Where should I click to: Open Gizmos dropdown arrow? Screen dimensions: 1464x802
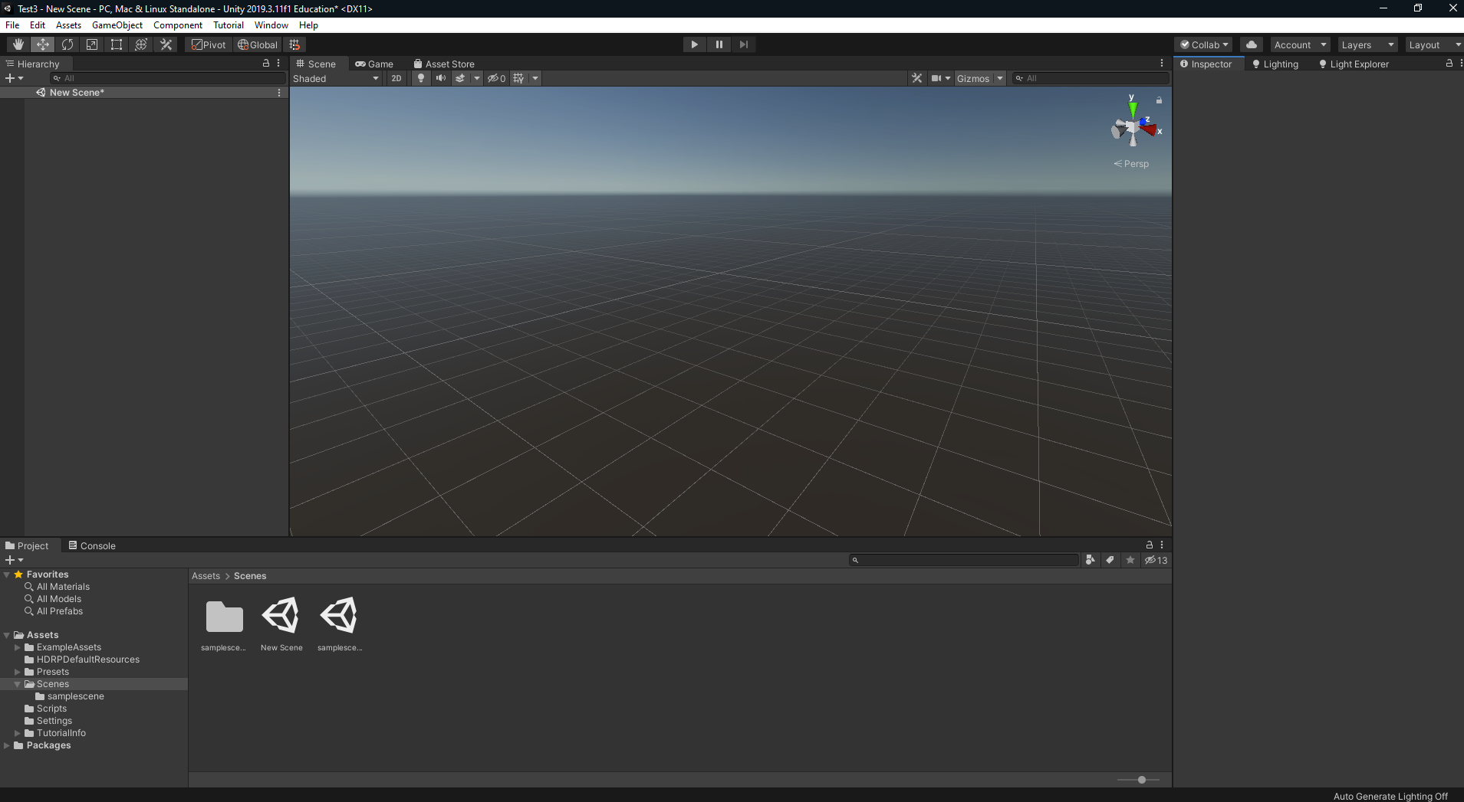pos(1000,78)
